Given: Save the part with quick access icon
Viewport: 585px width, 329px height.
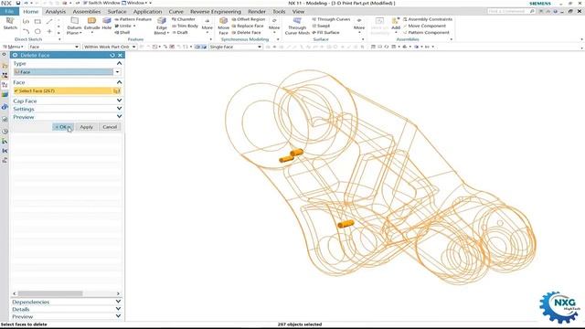Looking at the screenshot, I should click(x=18, y=3).
